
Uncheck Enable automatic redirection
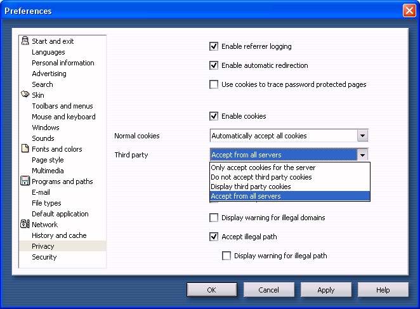pyautogui.click(x=214, y=65)
